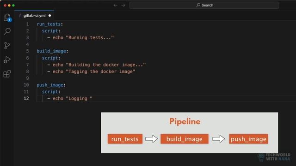Click line number 5 in the gutter

(x=28, y=51)
